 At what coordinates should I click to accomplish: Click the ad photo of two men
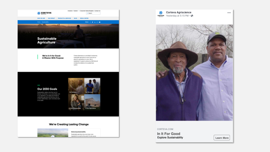click(x=194, y=72)
